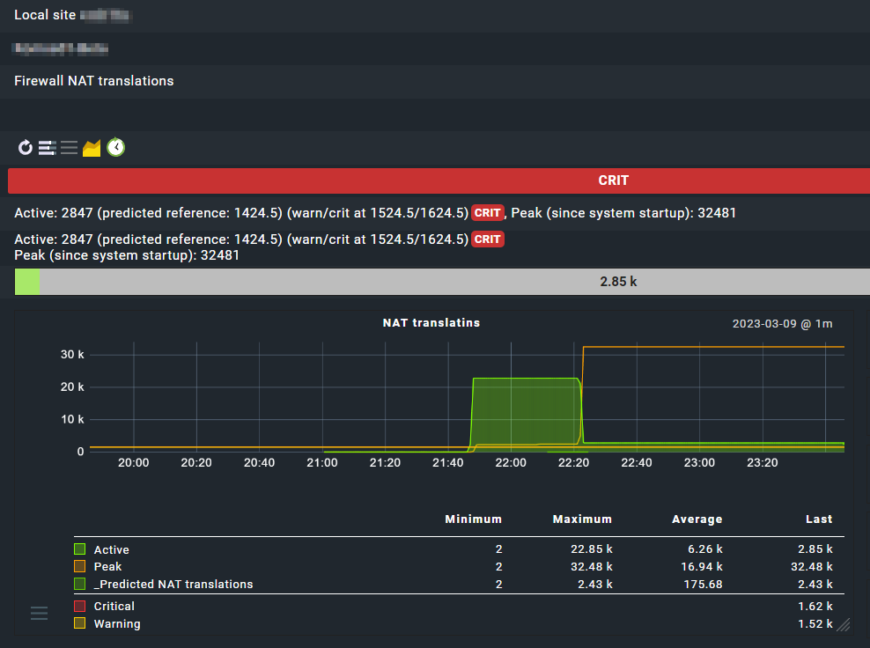Image resolution: width=870 pixels, height=648 pixels.
Task: Click the 2.85 k perf-o-meter bar
Action: 442,282
